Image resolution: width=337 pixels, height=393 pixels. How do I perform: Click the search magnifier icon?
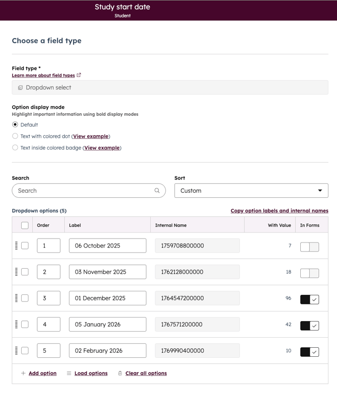click(157, 191)
